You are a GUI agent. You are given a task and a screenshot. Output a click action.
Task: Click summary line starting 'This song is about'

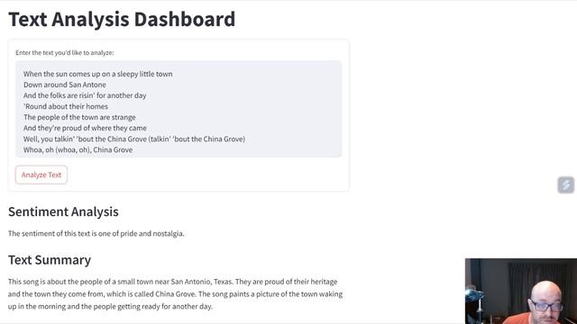pos(172,282)
